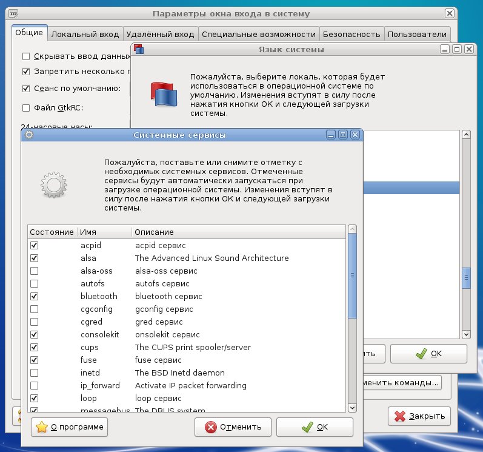Sort by Имя column header

104,232
